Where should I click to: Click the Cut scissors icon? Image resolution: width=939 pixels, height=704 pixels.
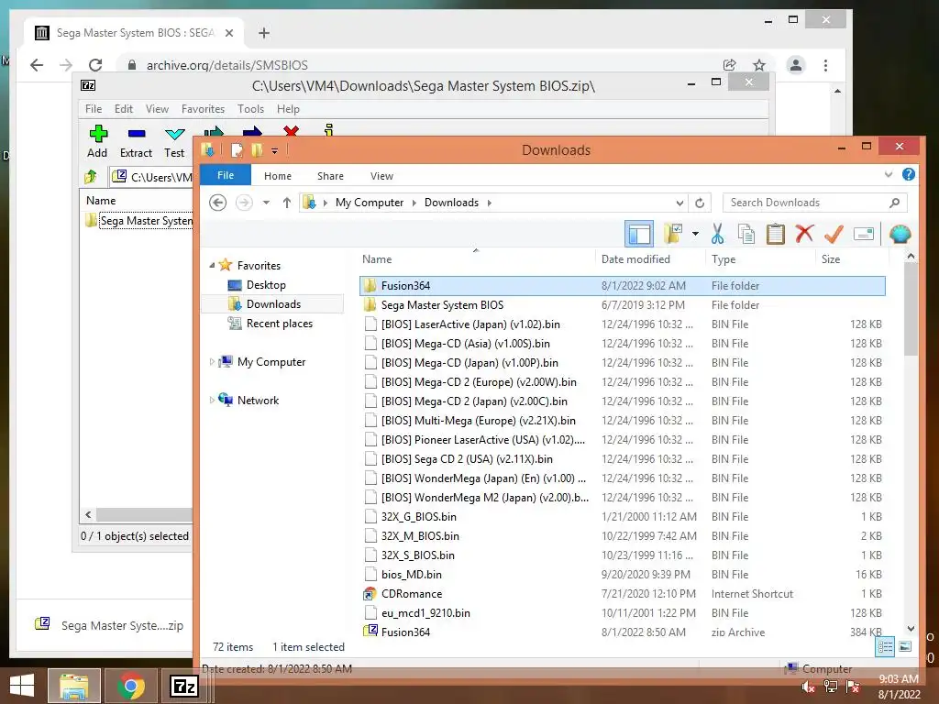(717, 234)
